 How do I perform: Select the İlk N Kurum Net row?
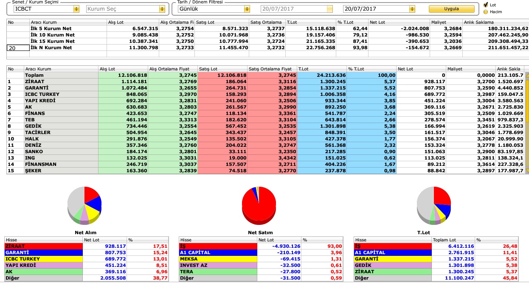(x=267, y=48)
